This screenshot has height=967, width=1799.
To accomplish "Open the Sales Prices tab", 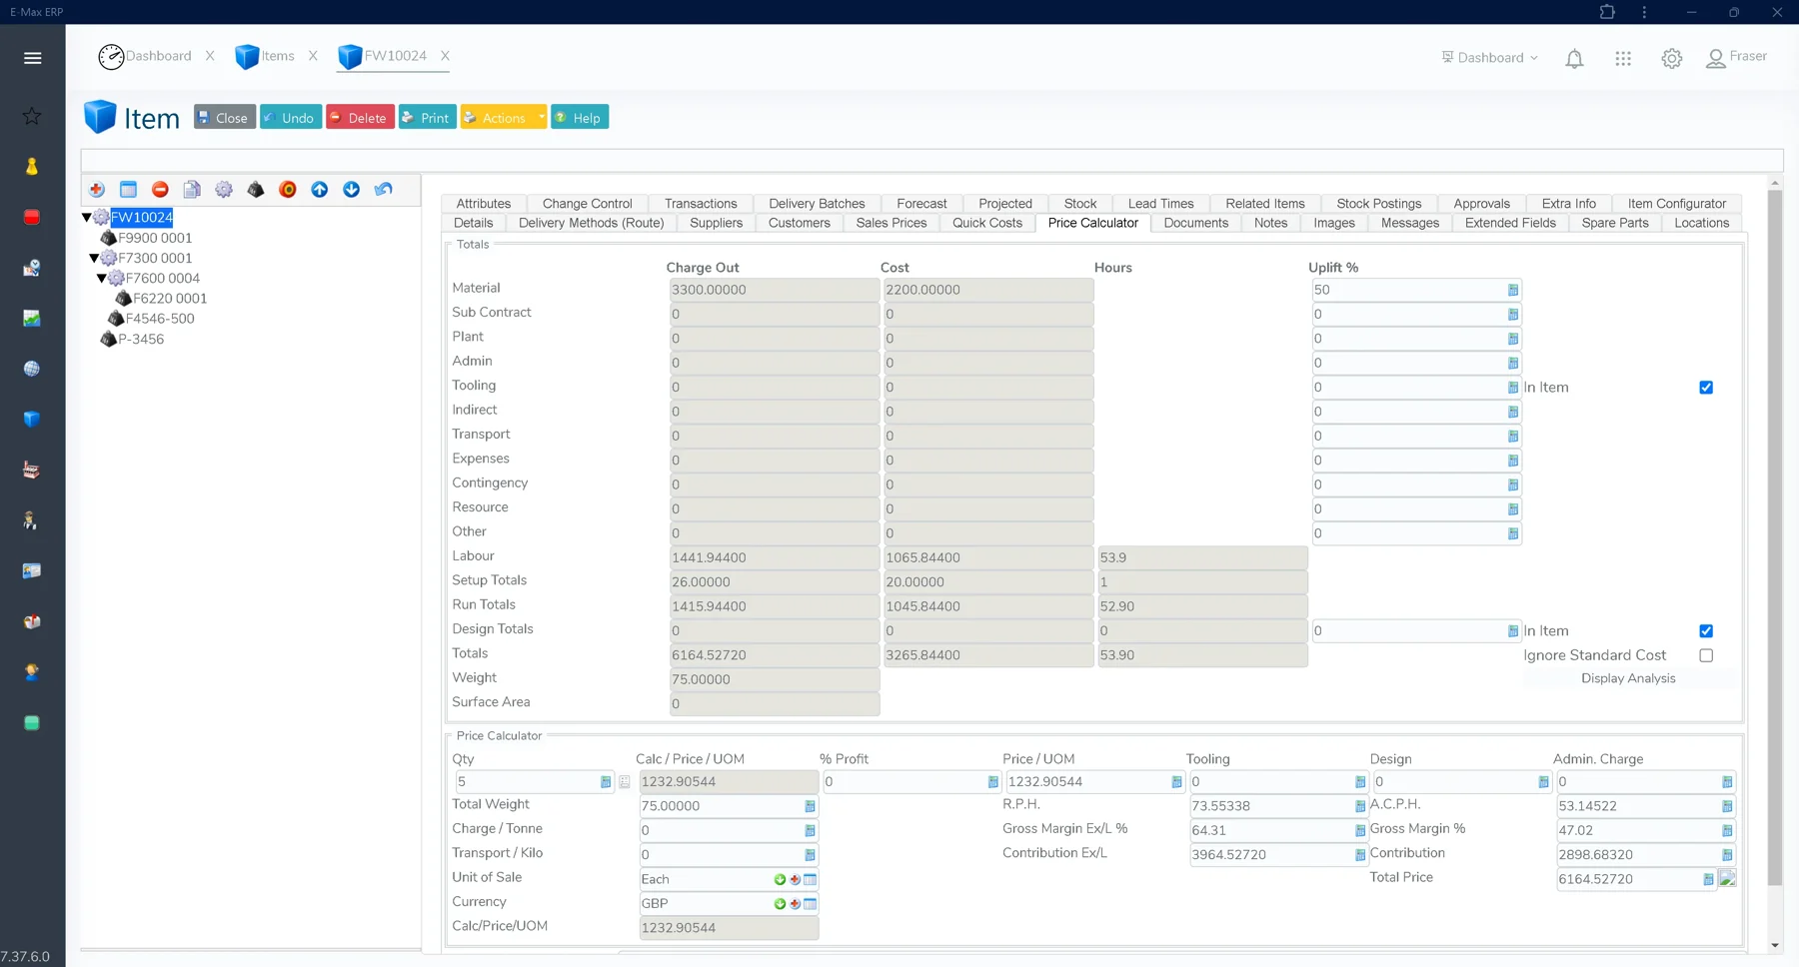I will click(x=892, y=223).
